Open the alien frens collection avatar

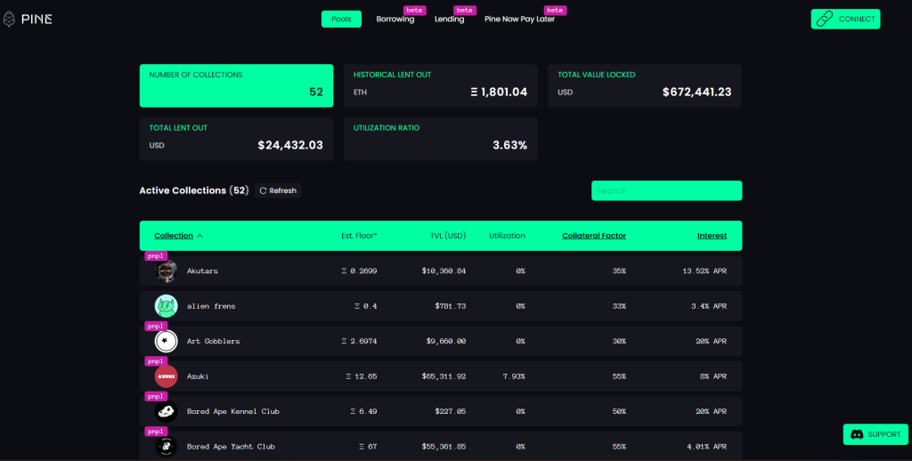point(166,306)
